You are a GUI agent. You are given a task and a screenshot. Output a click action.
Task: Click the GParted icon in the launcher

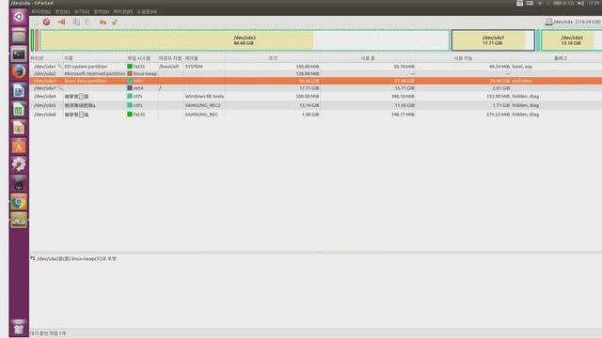point(19,221)
